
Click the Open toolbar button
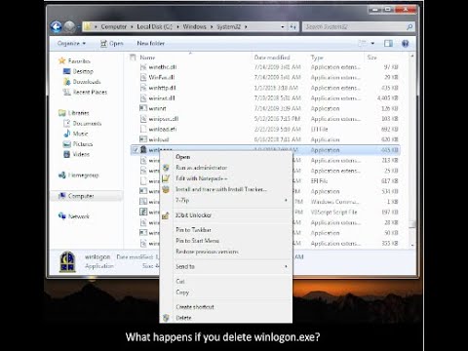pos(111,43)
